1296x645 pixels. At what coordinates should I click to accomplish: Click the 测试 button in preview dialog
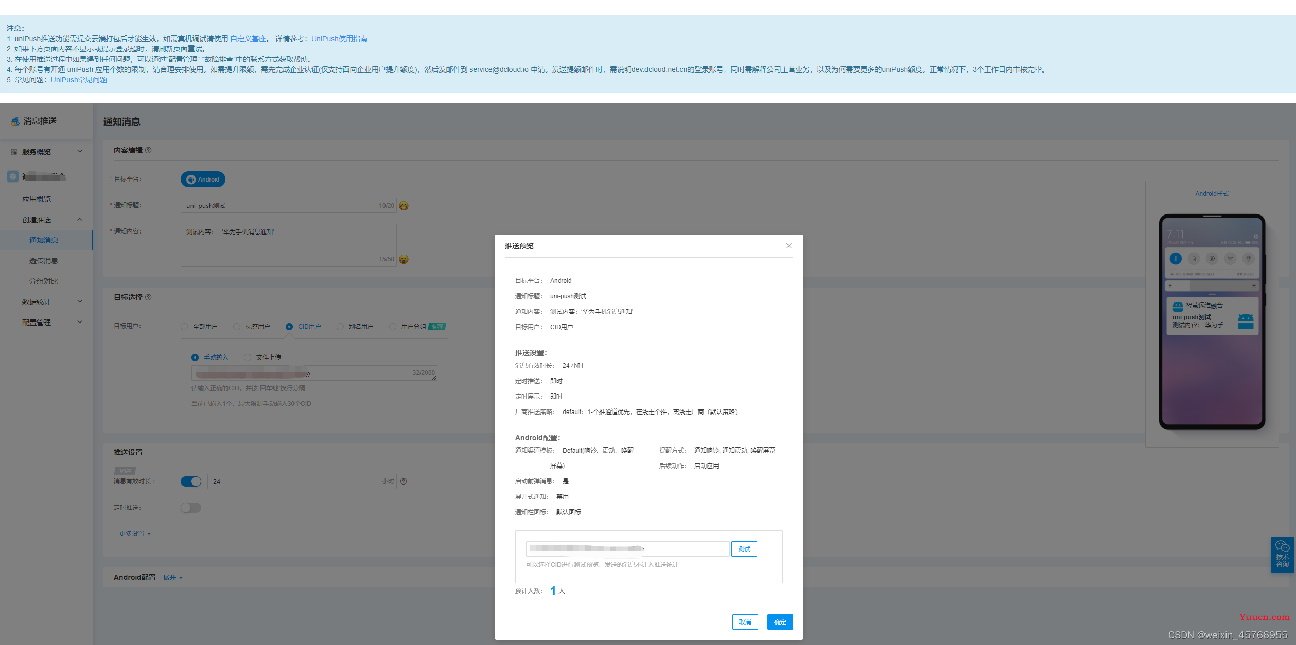point(744,549)
